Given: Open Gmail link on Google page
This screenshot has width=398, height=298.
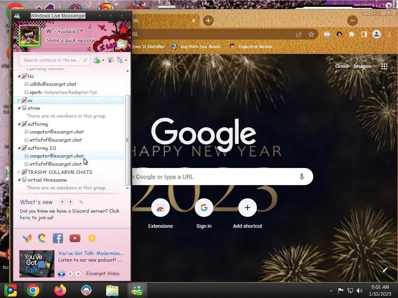Looking at the screenshot, I should click(x=342, y=66).
